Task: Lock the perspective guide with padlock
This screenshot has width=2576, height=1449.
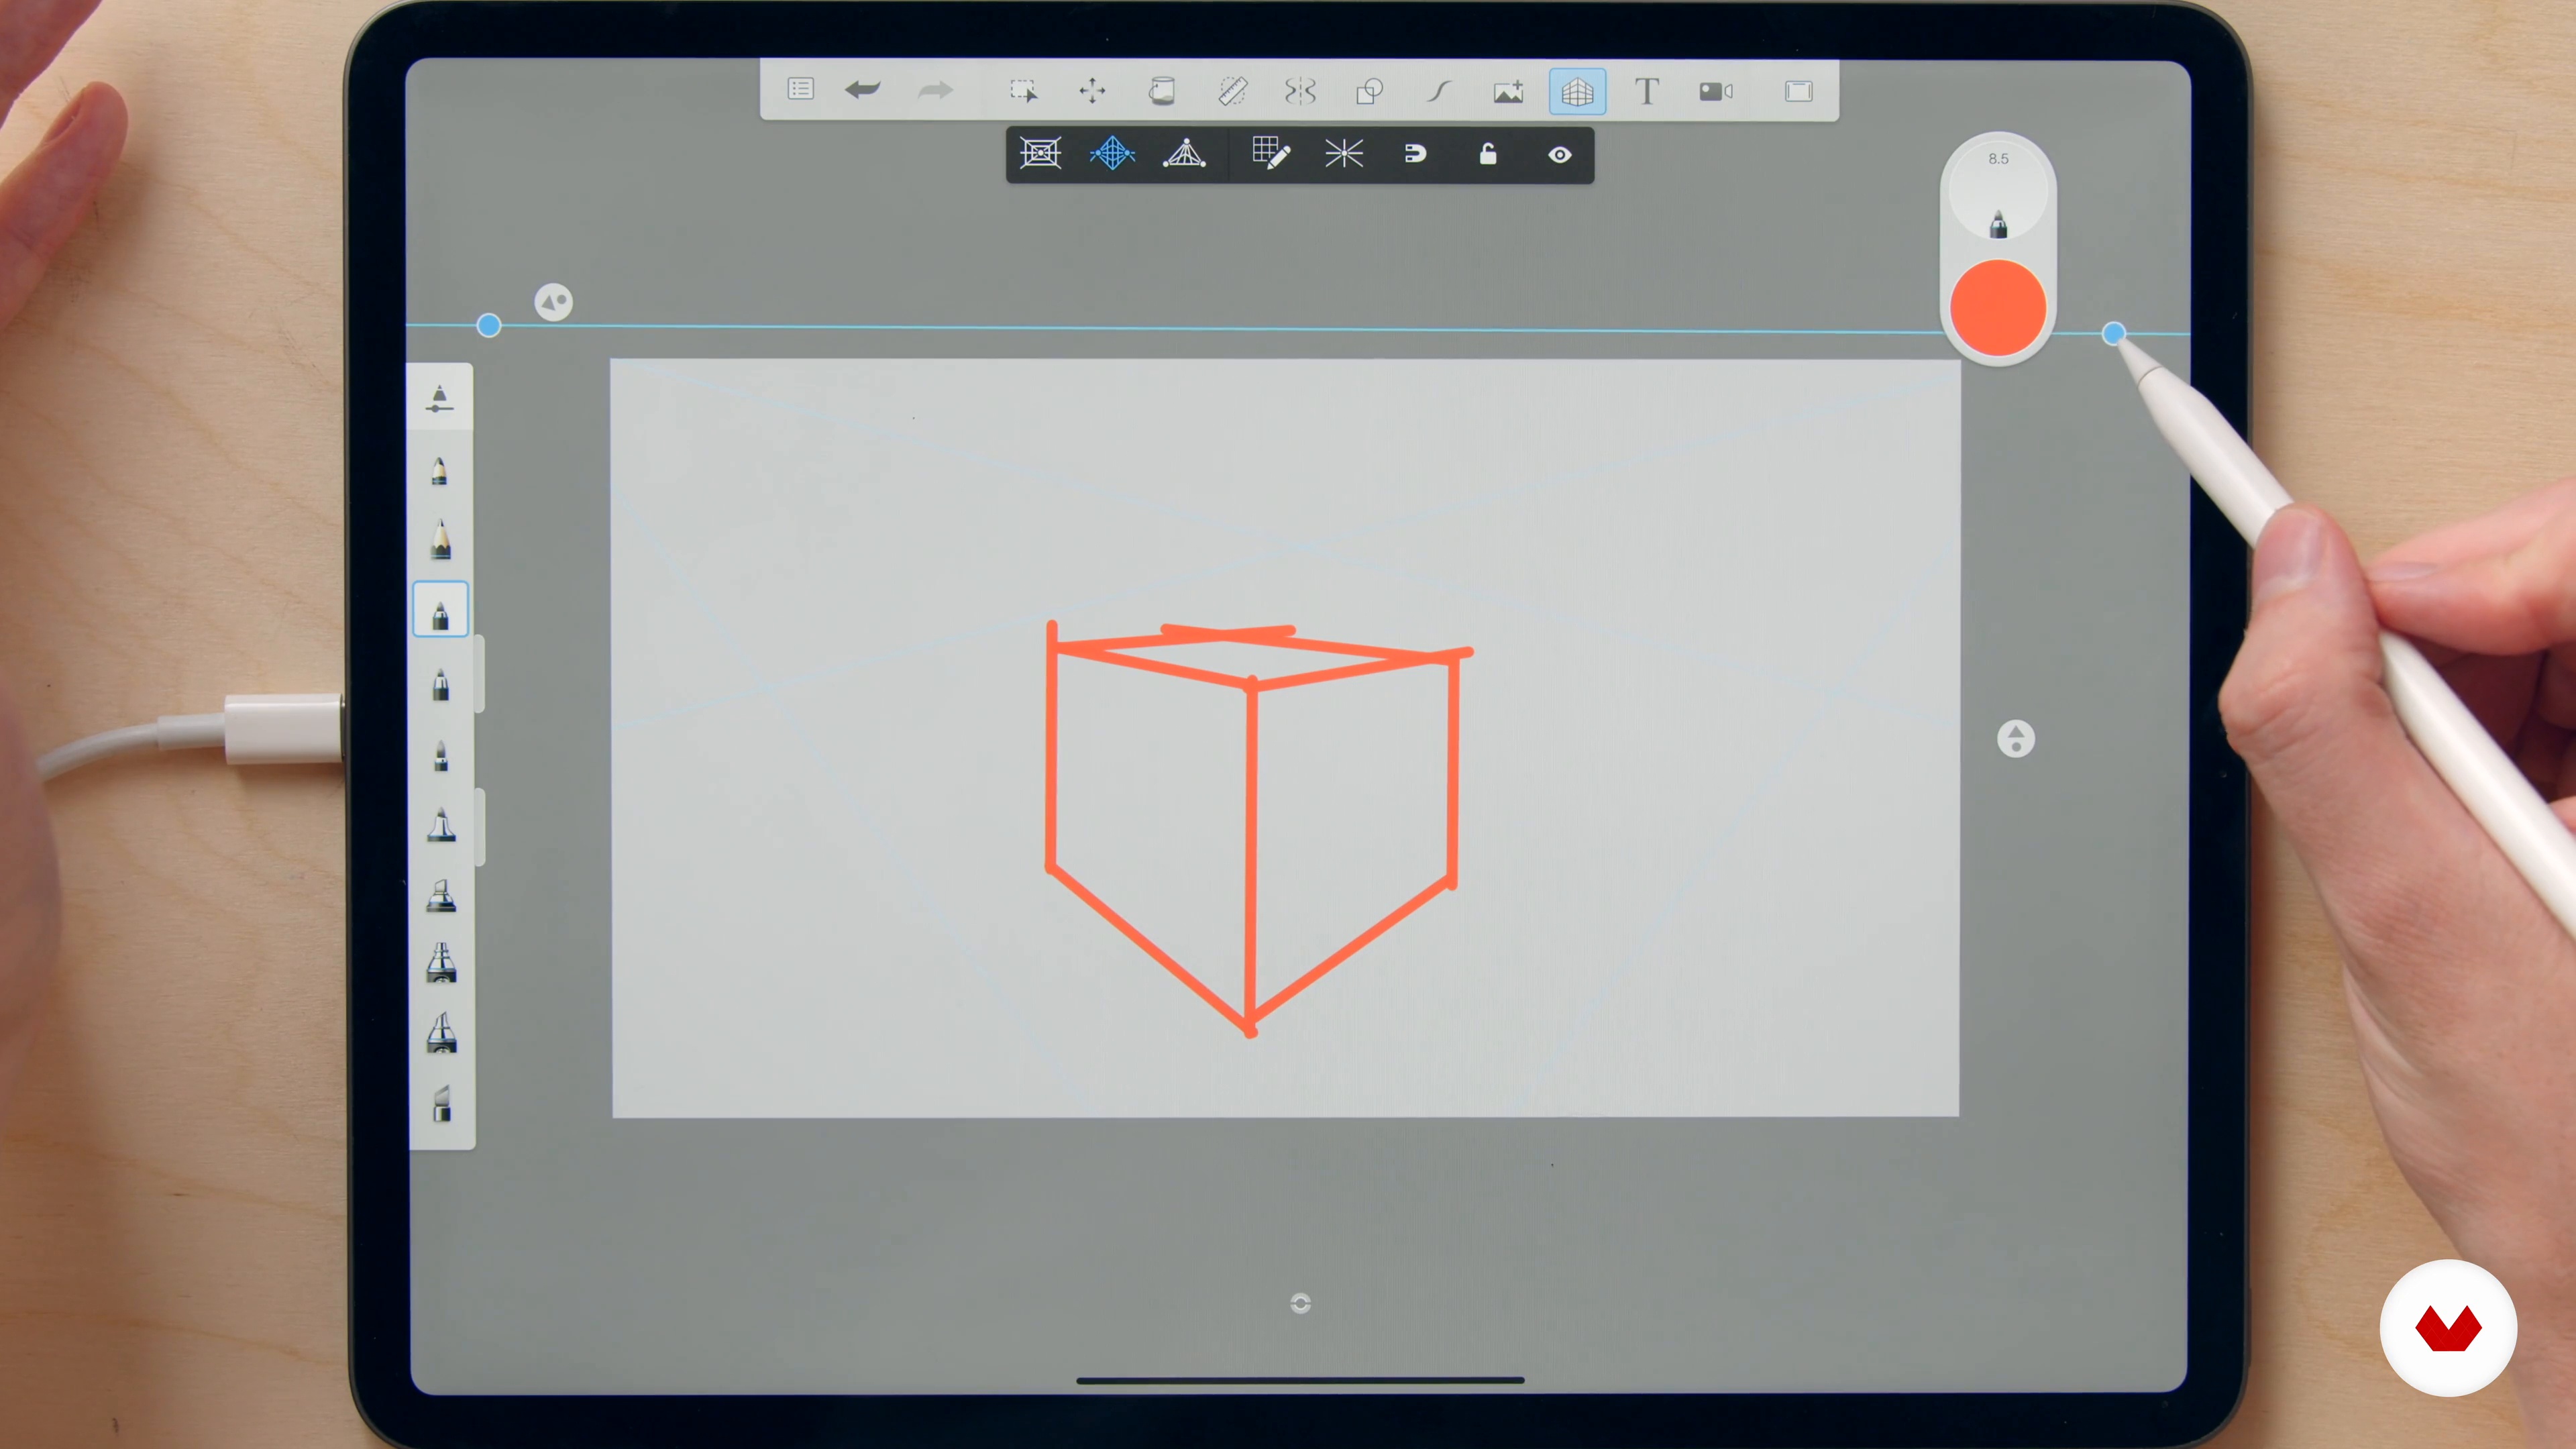Action: (1487, 154)
